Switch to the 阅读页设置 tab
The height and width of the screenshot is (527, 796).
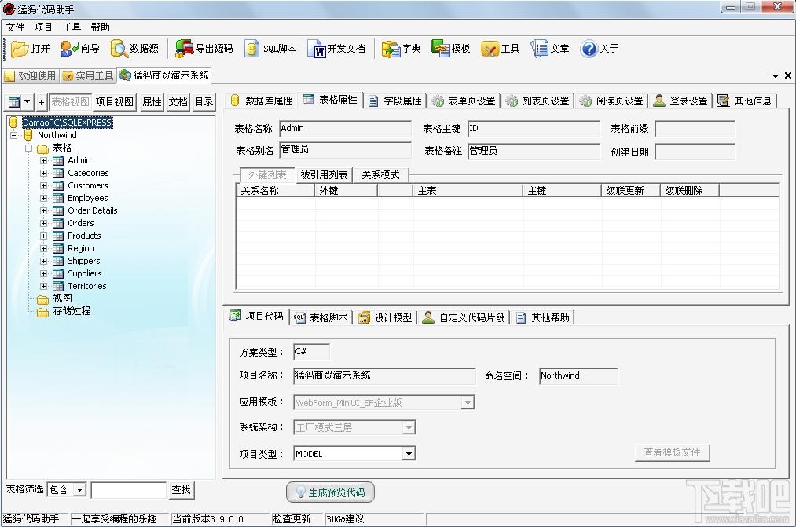[x=612, y=101]
